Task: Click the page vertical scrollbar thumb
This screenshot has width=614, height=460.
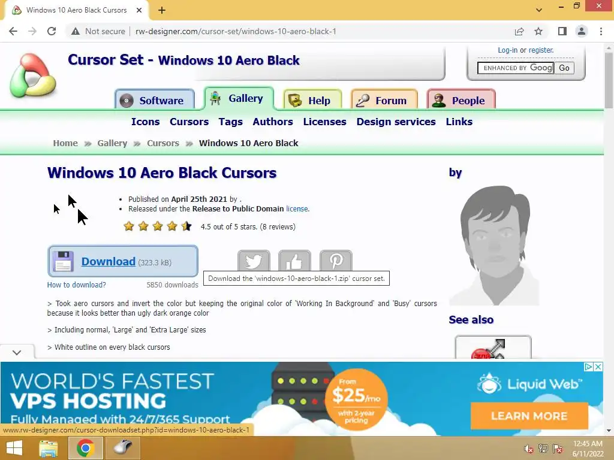Action: coord(609,80)
